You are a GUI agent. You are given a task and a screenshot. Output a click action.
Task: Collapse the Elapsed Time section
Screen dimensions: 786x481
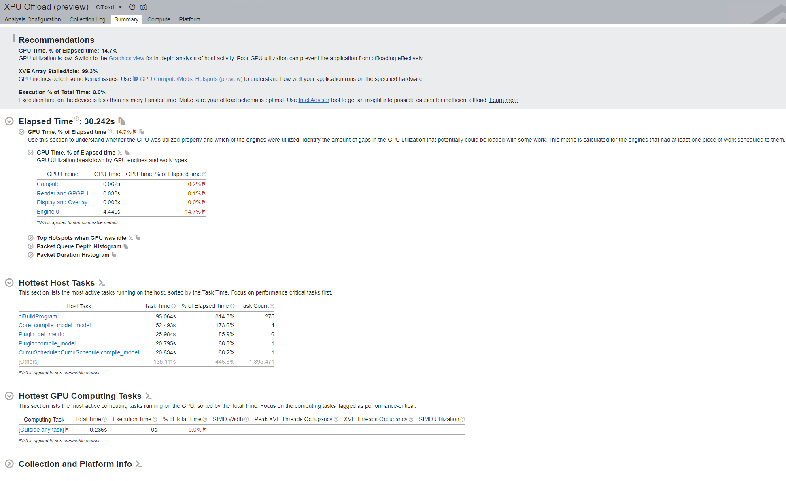tap(9, 121)
